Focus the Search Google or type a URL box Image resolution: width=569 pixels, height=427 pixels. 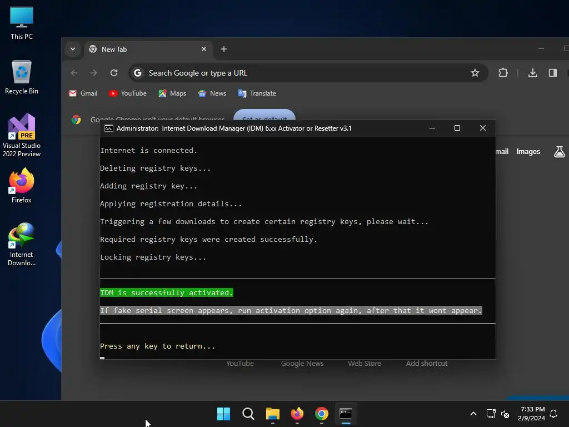pos(308,73)
